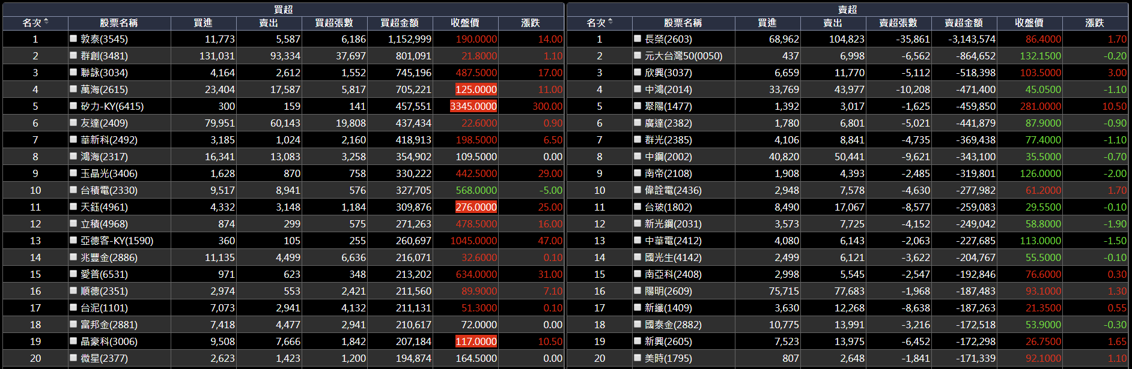The width and height of the screenshot is (1132, 369).
Task: Tick checkbox for 群創(3481)
Action: [x=73, y=55]
